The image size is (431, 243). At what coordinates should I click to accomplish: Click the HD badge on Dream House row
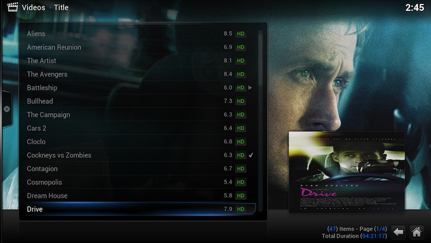tap(241, 196)
